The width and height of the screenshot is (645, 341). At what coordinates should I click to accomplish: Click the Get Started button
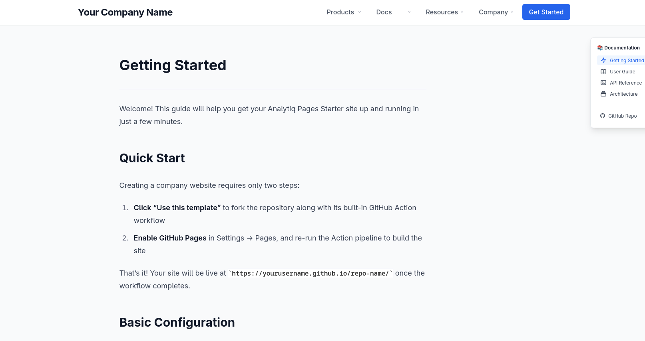(546, 12)
